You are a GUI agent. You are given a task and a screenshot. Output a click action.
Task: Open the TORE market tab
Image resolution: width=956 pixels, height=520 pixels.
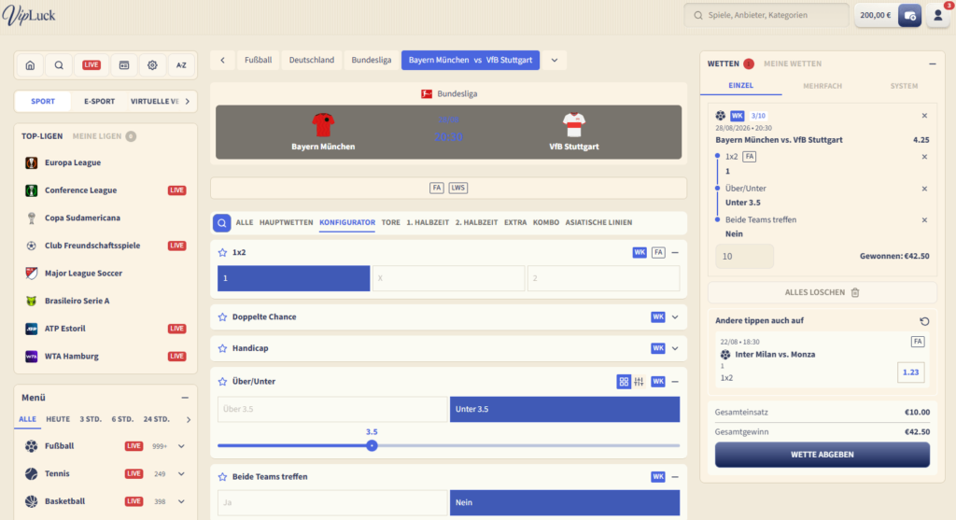coord(391,222)
